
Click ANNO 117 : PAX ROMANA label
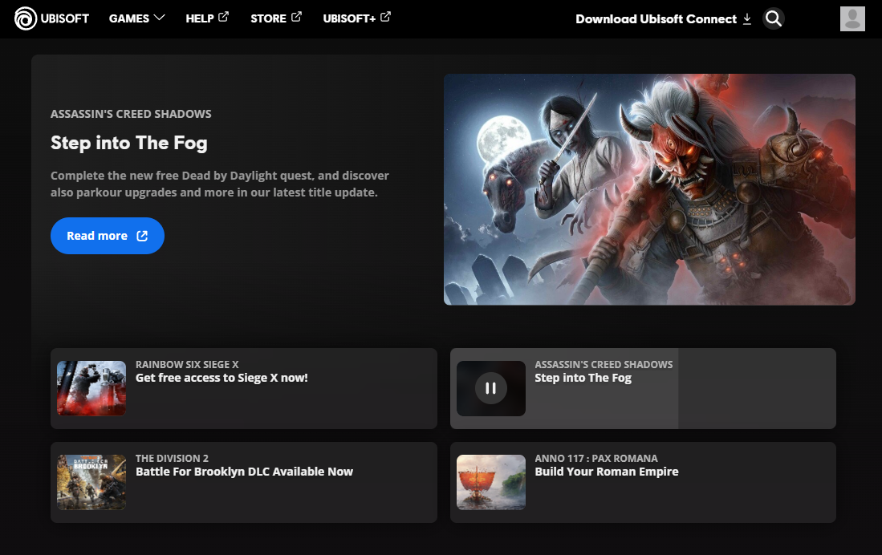tap(596, 458)
